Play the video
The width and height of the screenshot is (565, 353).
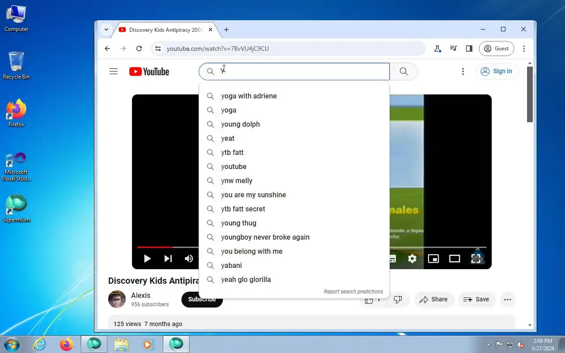point(147,259)
